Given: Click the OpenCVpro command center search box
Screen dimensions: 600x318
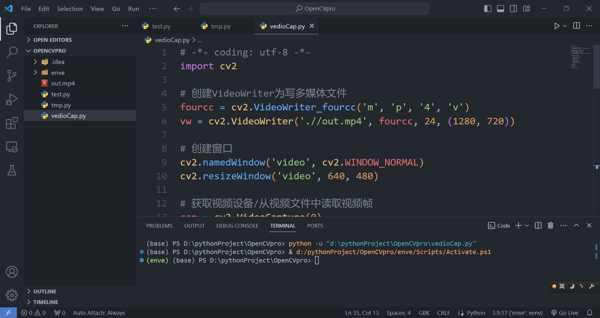Looking at the screenshot, I should tap(314, 9).
